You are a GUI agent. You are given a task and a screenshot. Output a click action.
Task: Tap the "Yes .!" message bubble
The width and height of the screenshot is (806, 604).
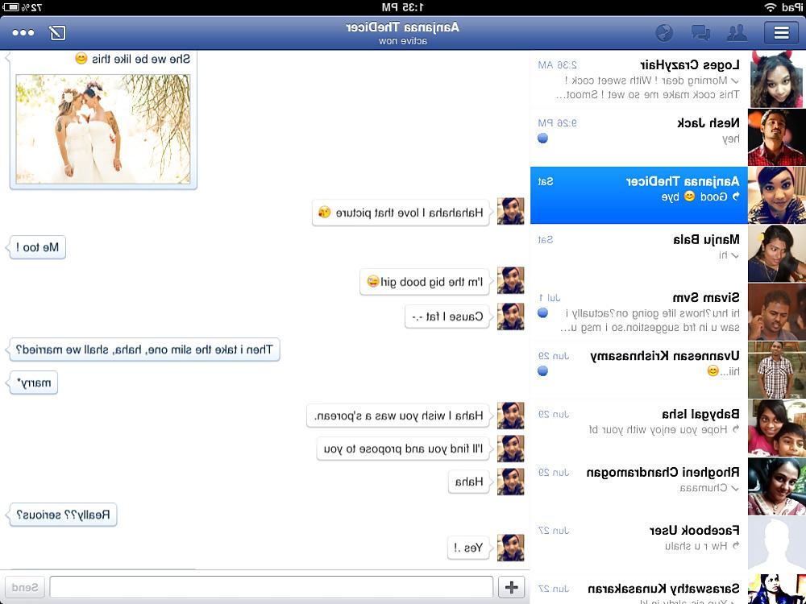469,548
